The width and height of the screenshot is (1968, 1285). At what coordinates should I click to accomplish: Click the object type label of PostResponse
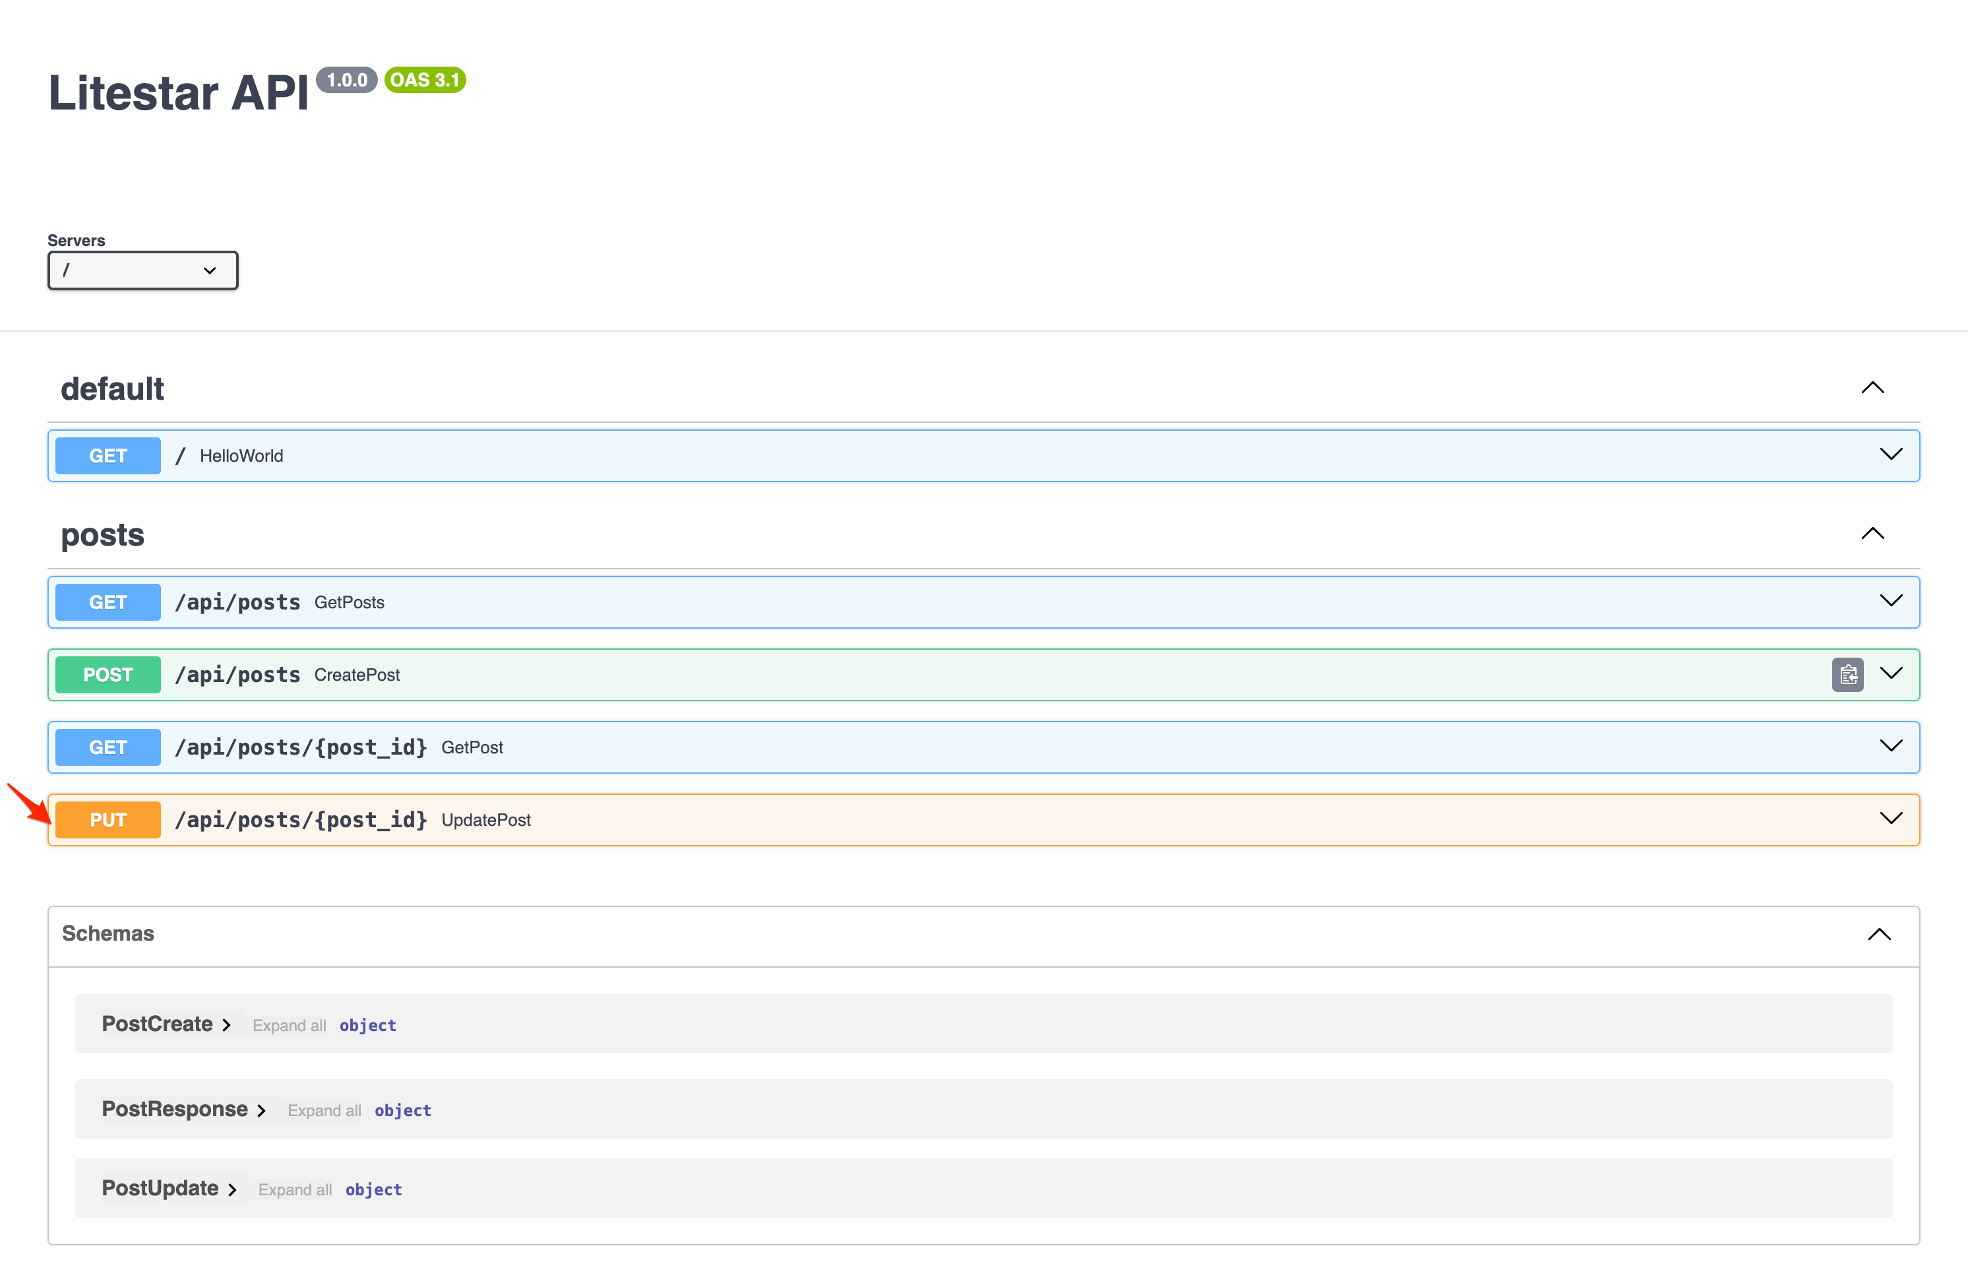[403, 1111]
